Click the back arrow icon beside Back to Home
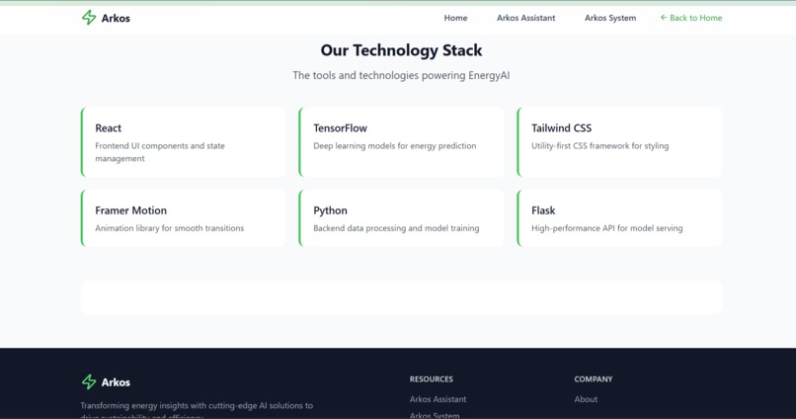Viewport: 796px width, 419px height. 663,18
